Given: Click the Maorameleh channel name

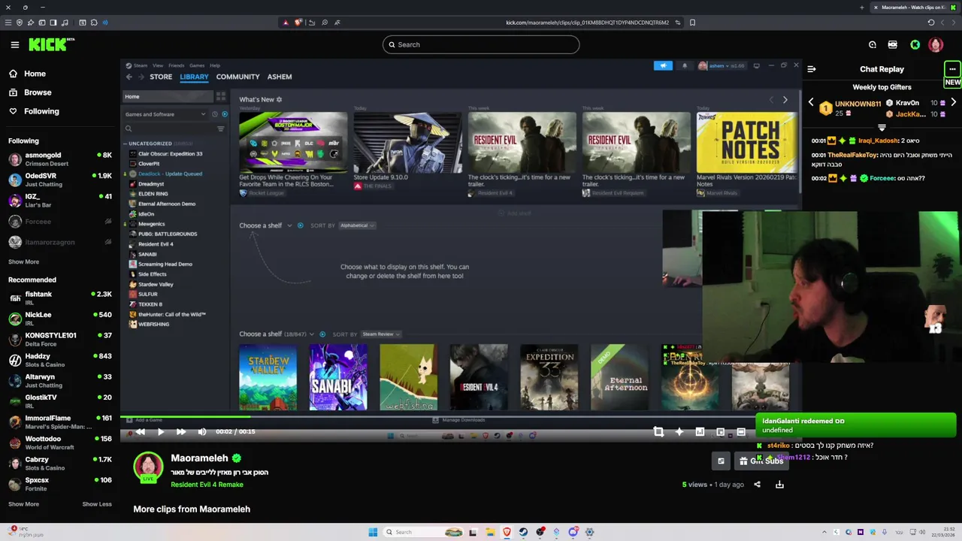Looking at the screenshot, I should tap(199, 458).
